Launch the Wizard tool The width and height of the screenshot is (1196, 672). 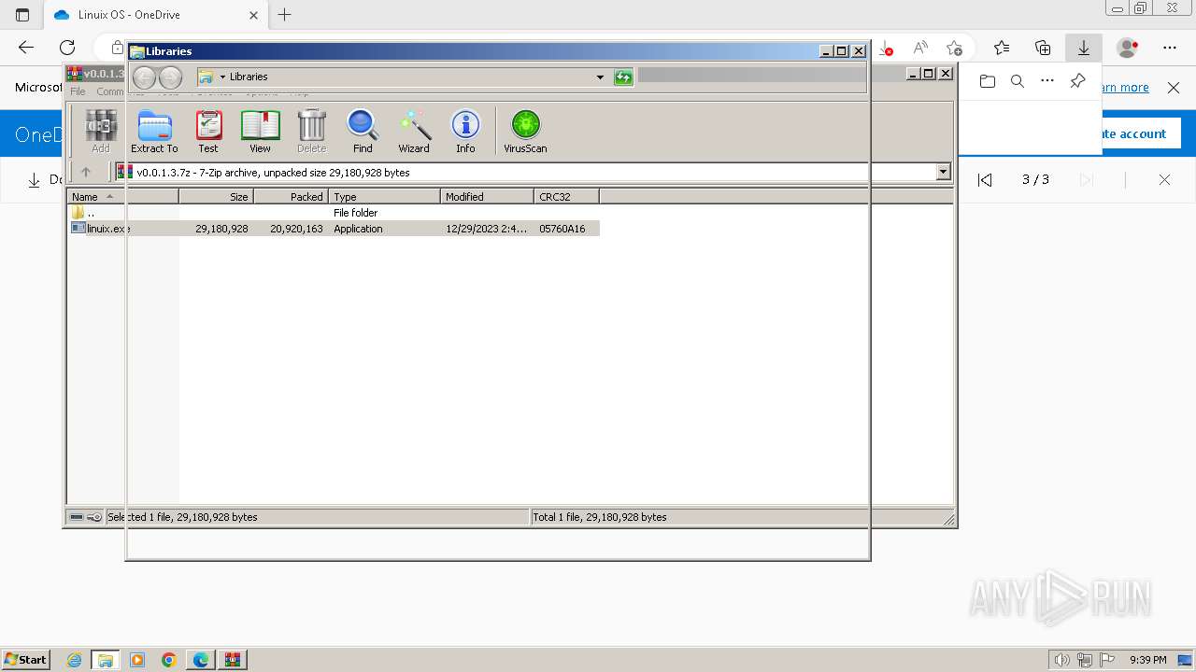click(414, 132)
